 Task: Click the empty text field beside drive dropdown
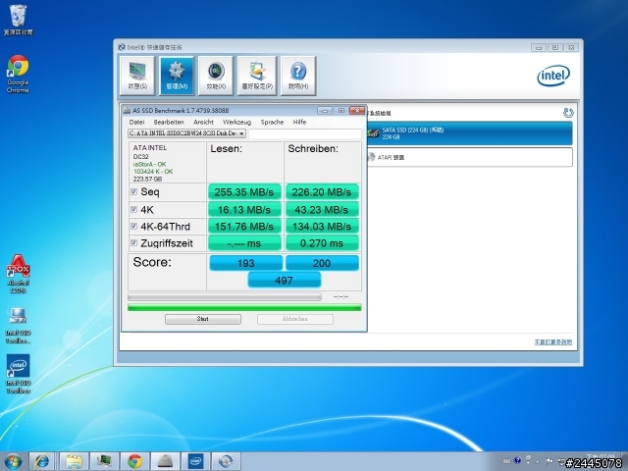pyautogui.click(x=305, y=133)
